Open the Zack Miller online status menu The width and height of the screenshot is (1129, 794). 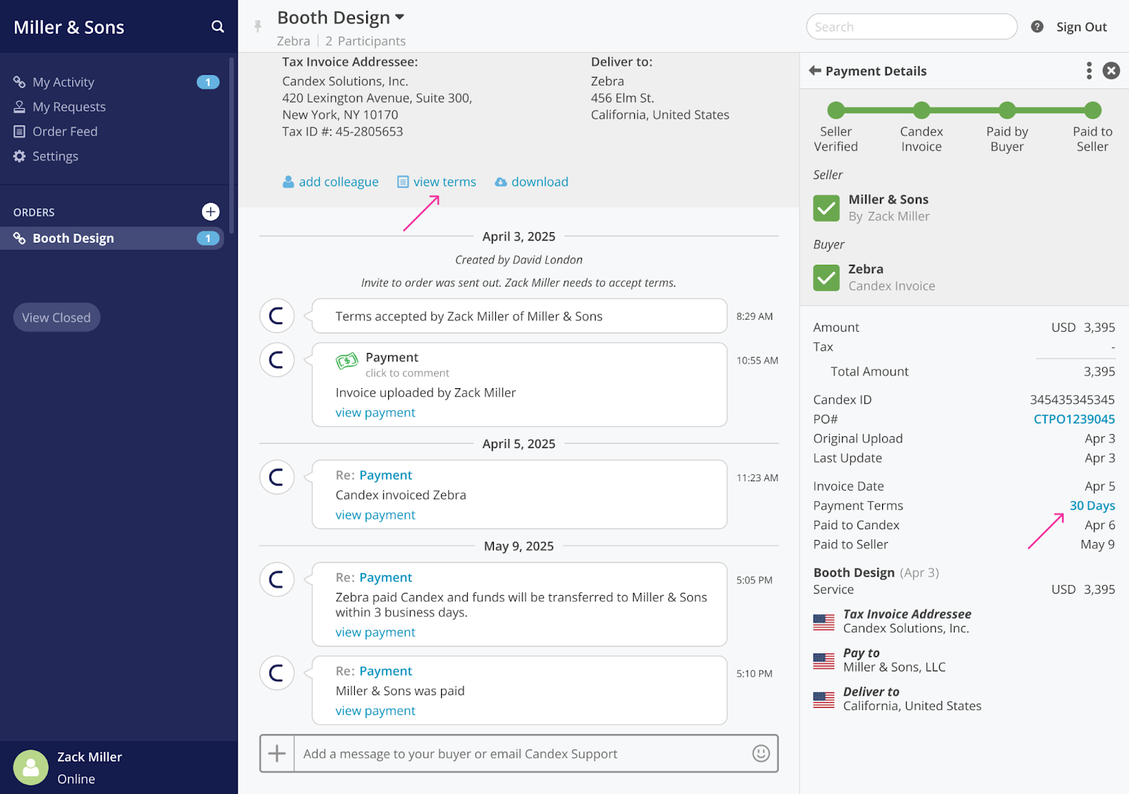[89, 767]
